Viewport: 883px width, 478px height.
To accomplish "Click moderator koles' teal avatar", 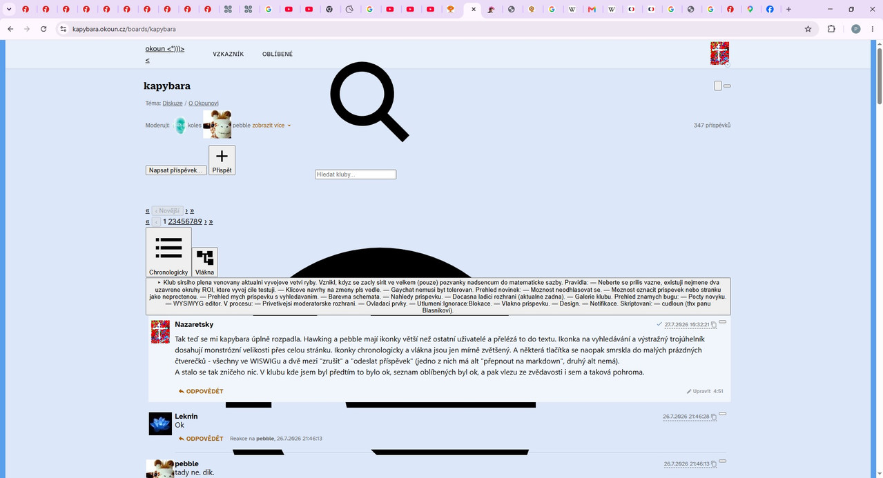I will click(180, 126).
